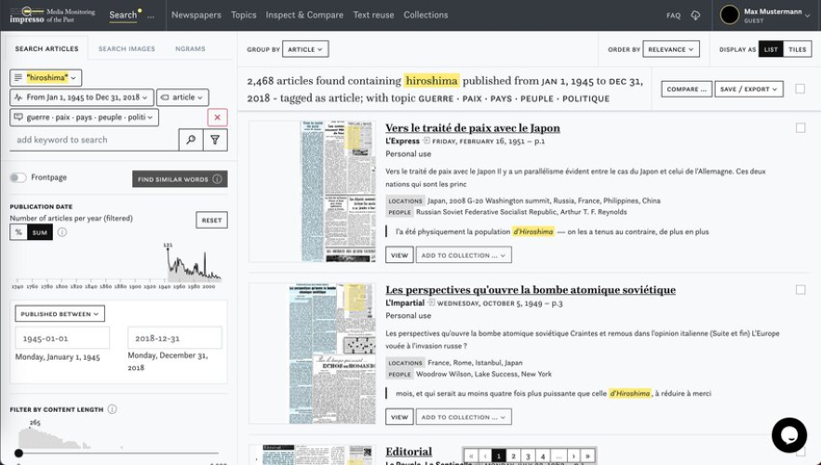Select the SEARCH ARTICLES tab

tap(47, 48)
